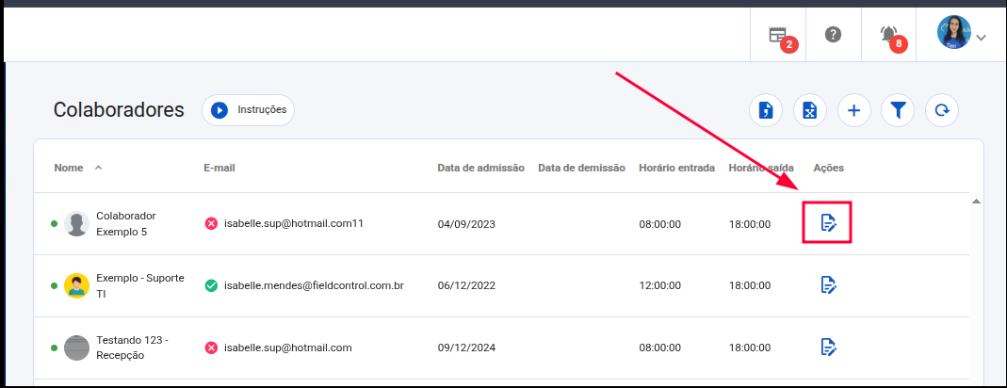
Task: Click red X status in Testando 123 row
Action: click(211, 348)
